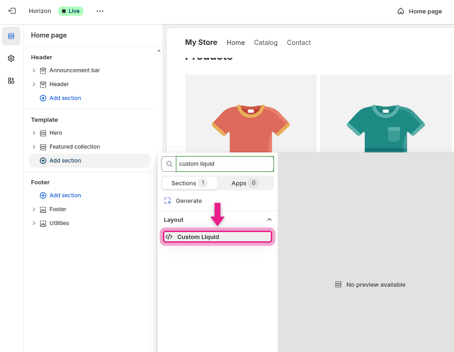Image resolution: width=454 pixels, height=352 pixels.
Task: Collapse the Layout group
Action: point(269,220)
